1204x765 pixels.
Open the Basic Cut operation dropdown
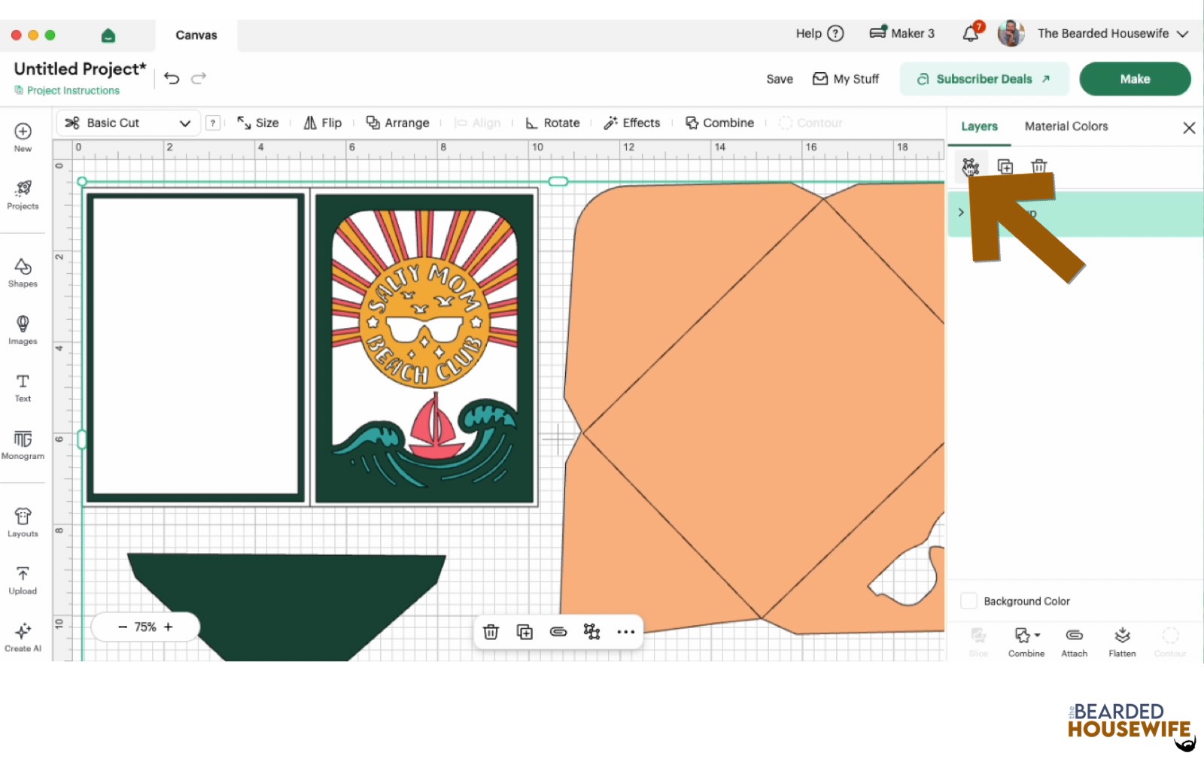[x=128, y=123]
